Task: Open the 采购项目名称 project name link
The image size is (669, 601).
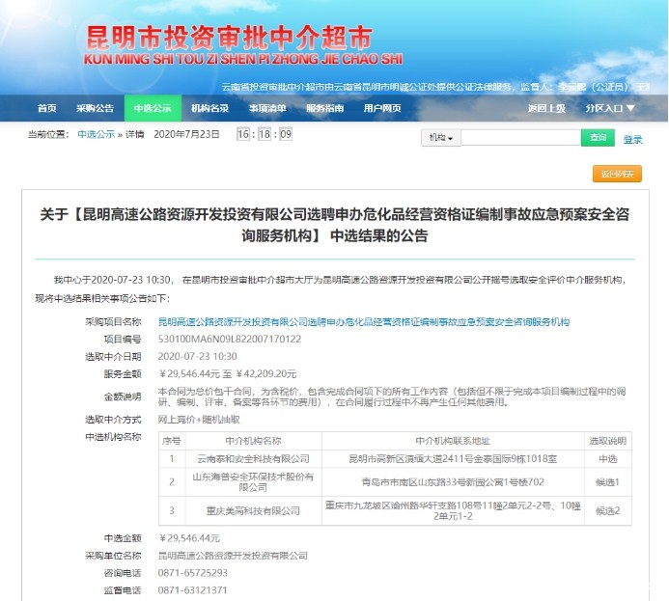Action: tap(363, 321)
